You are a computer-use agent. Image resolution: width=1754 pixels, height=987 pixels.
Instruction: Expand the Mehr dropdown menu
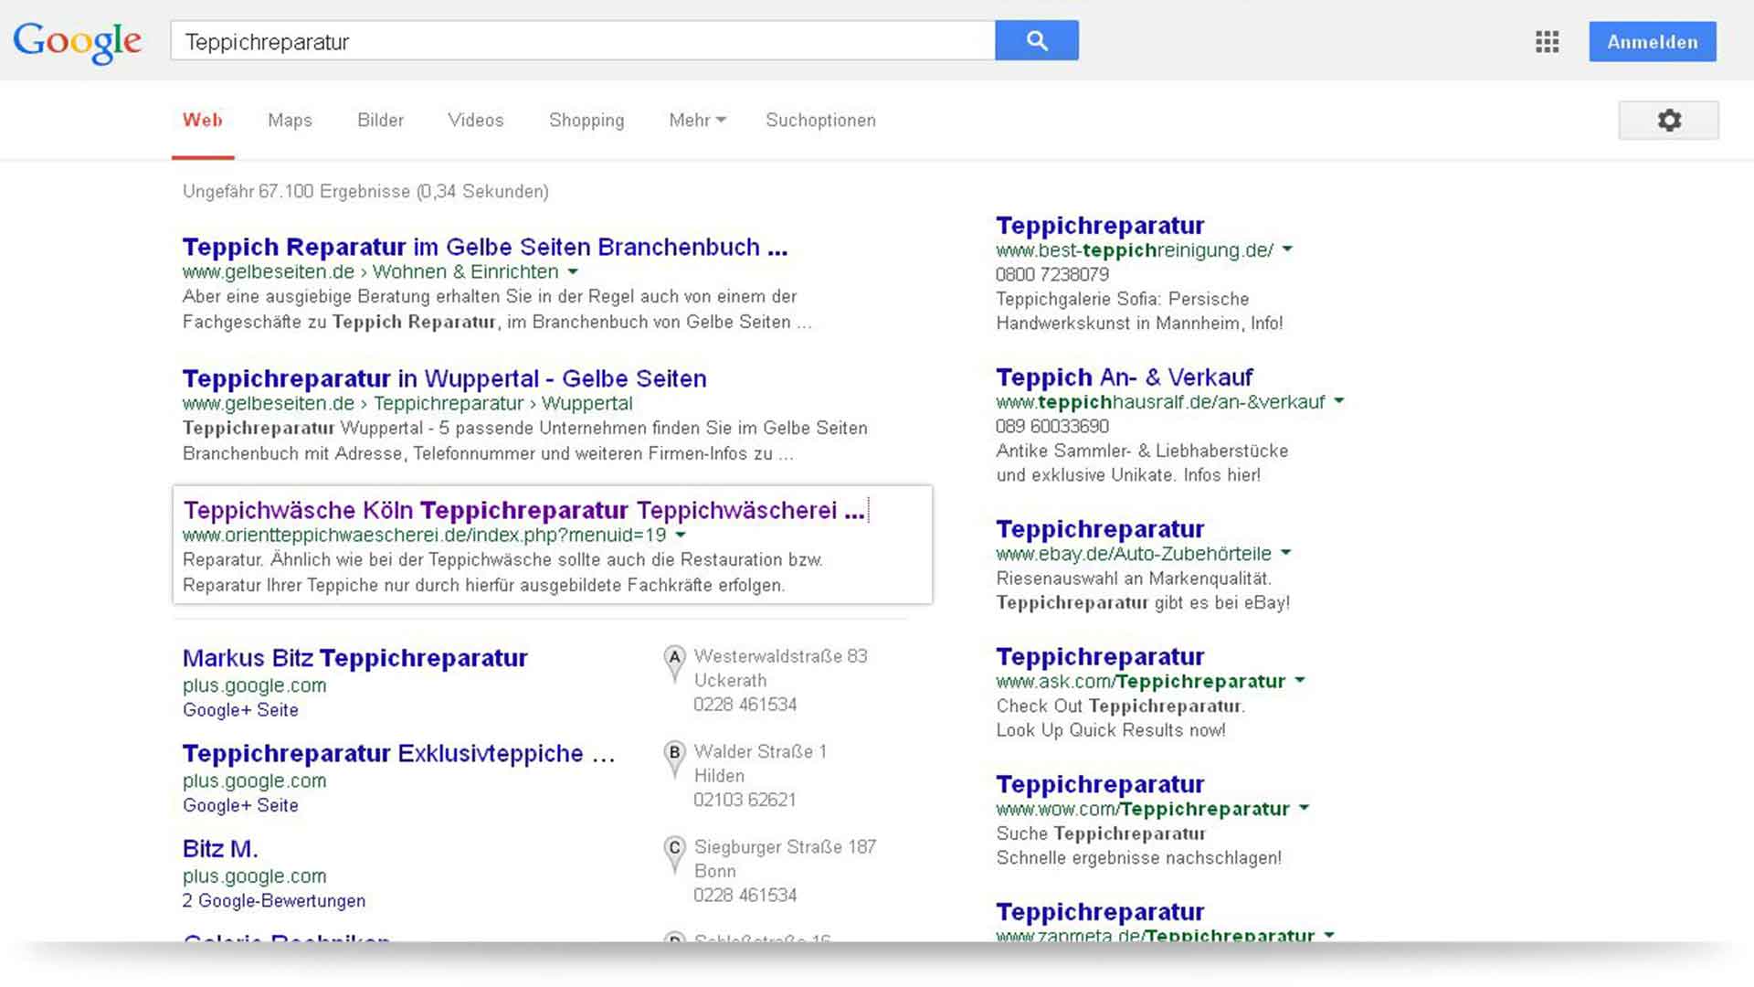tap(697, 120)
